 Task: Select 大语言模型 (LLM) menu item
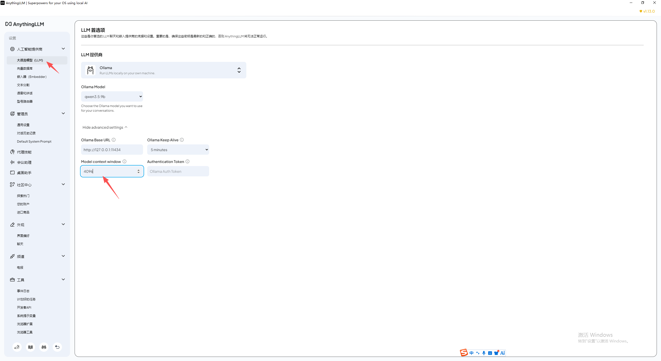37,60
